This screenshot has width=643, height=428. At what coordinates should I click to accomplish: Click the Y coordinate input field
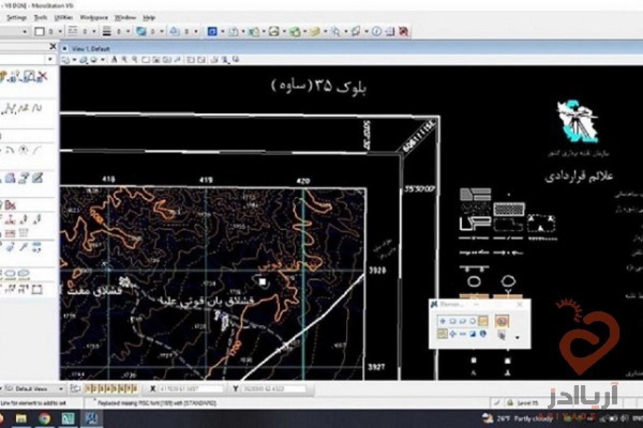tap(275, 388)
